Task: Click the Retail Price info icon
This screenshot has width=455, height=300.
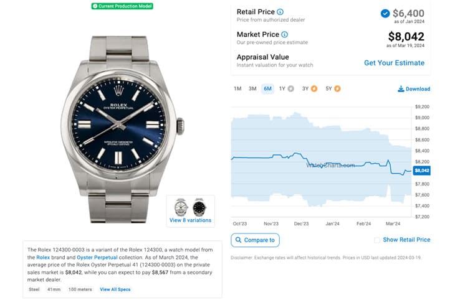Action: click(280, 12)
